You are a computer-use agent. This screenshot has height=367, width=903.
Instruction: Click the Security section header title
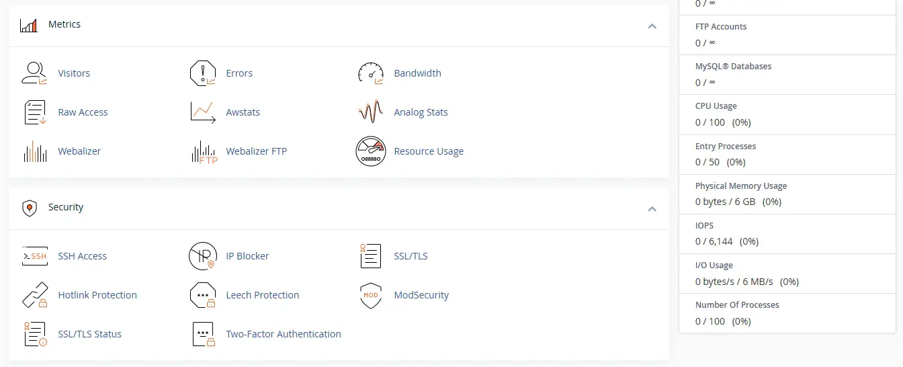pos(66,207)
